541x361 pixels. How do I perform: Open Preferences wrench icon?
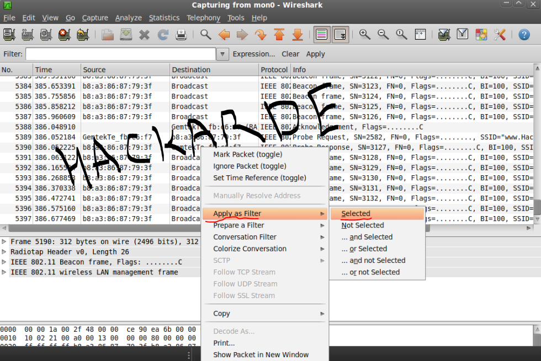coord(499,34)
